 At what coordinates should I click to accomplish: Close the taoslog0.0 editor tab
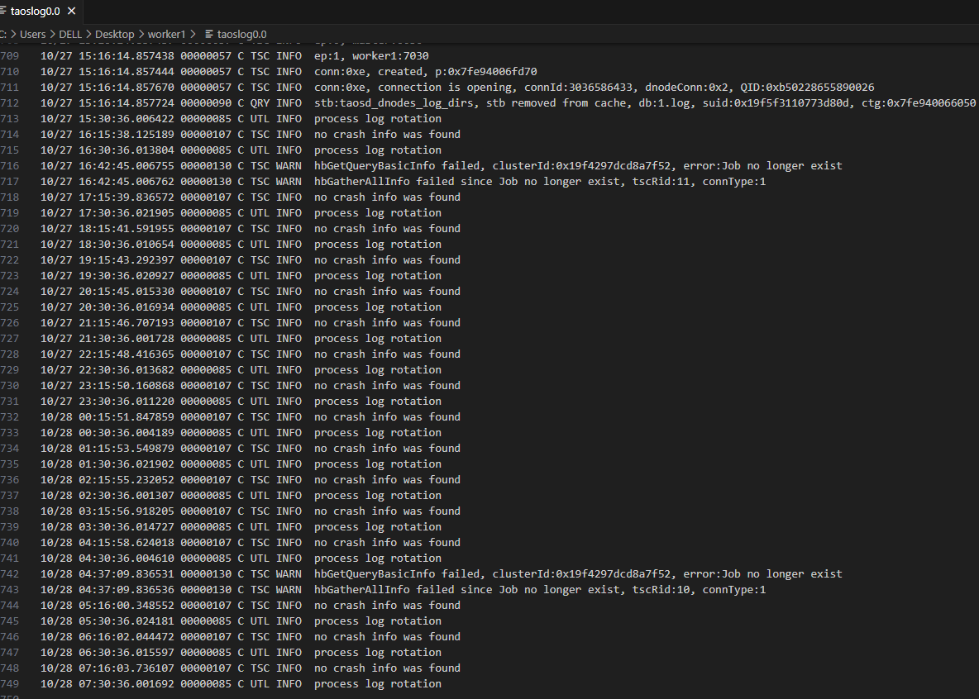(72, 12)
